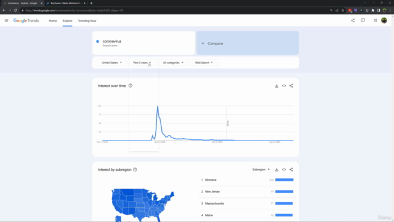The width and height of the screenshot is (394, 222).
Task: Download Interest over time data as CSV
Action: tap(276, 86)
